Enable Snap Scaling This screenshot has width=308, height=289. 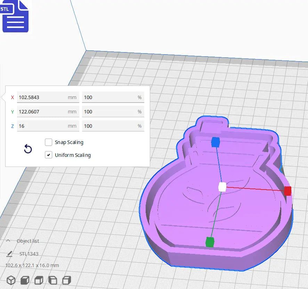pyautogui.click(x=48, y=142)
